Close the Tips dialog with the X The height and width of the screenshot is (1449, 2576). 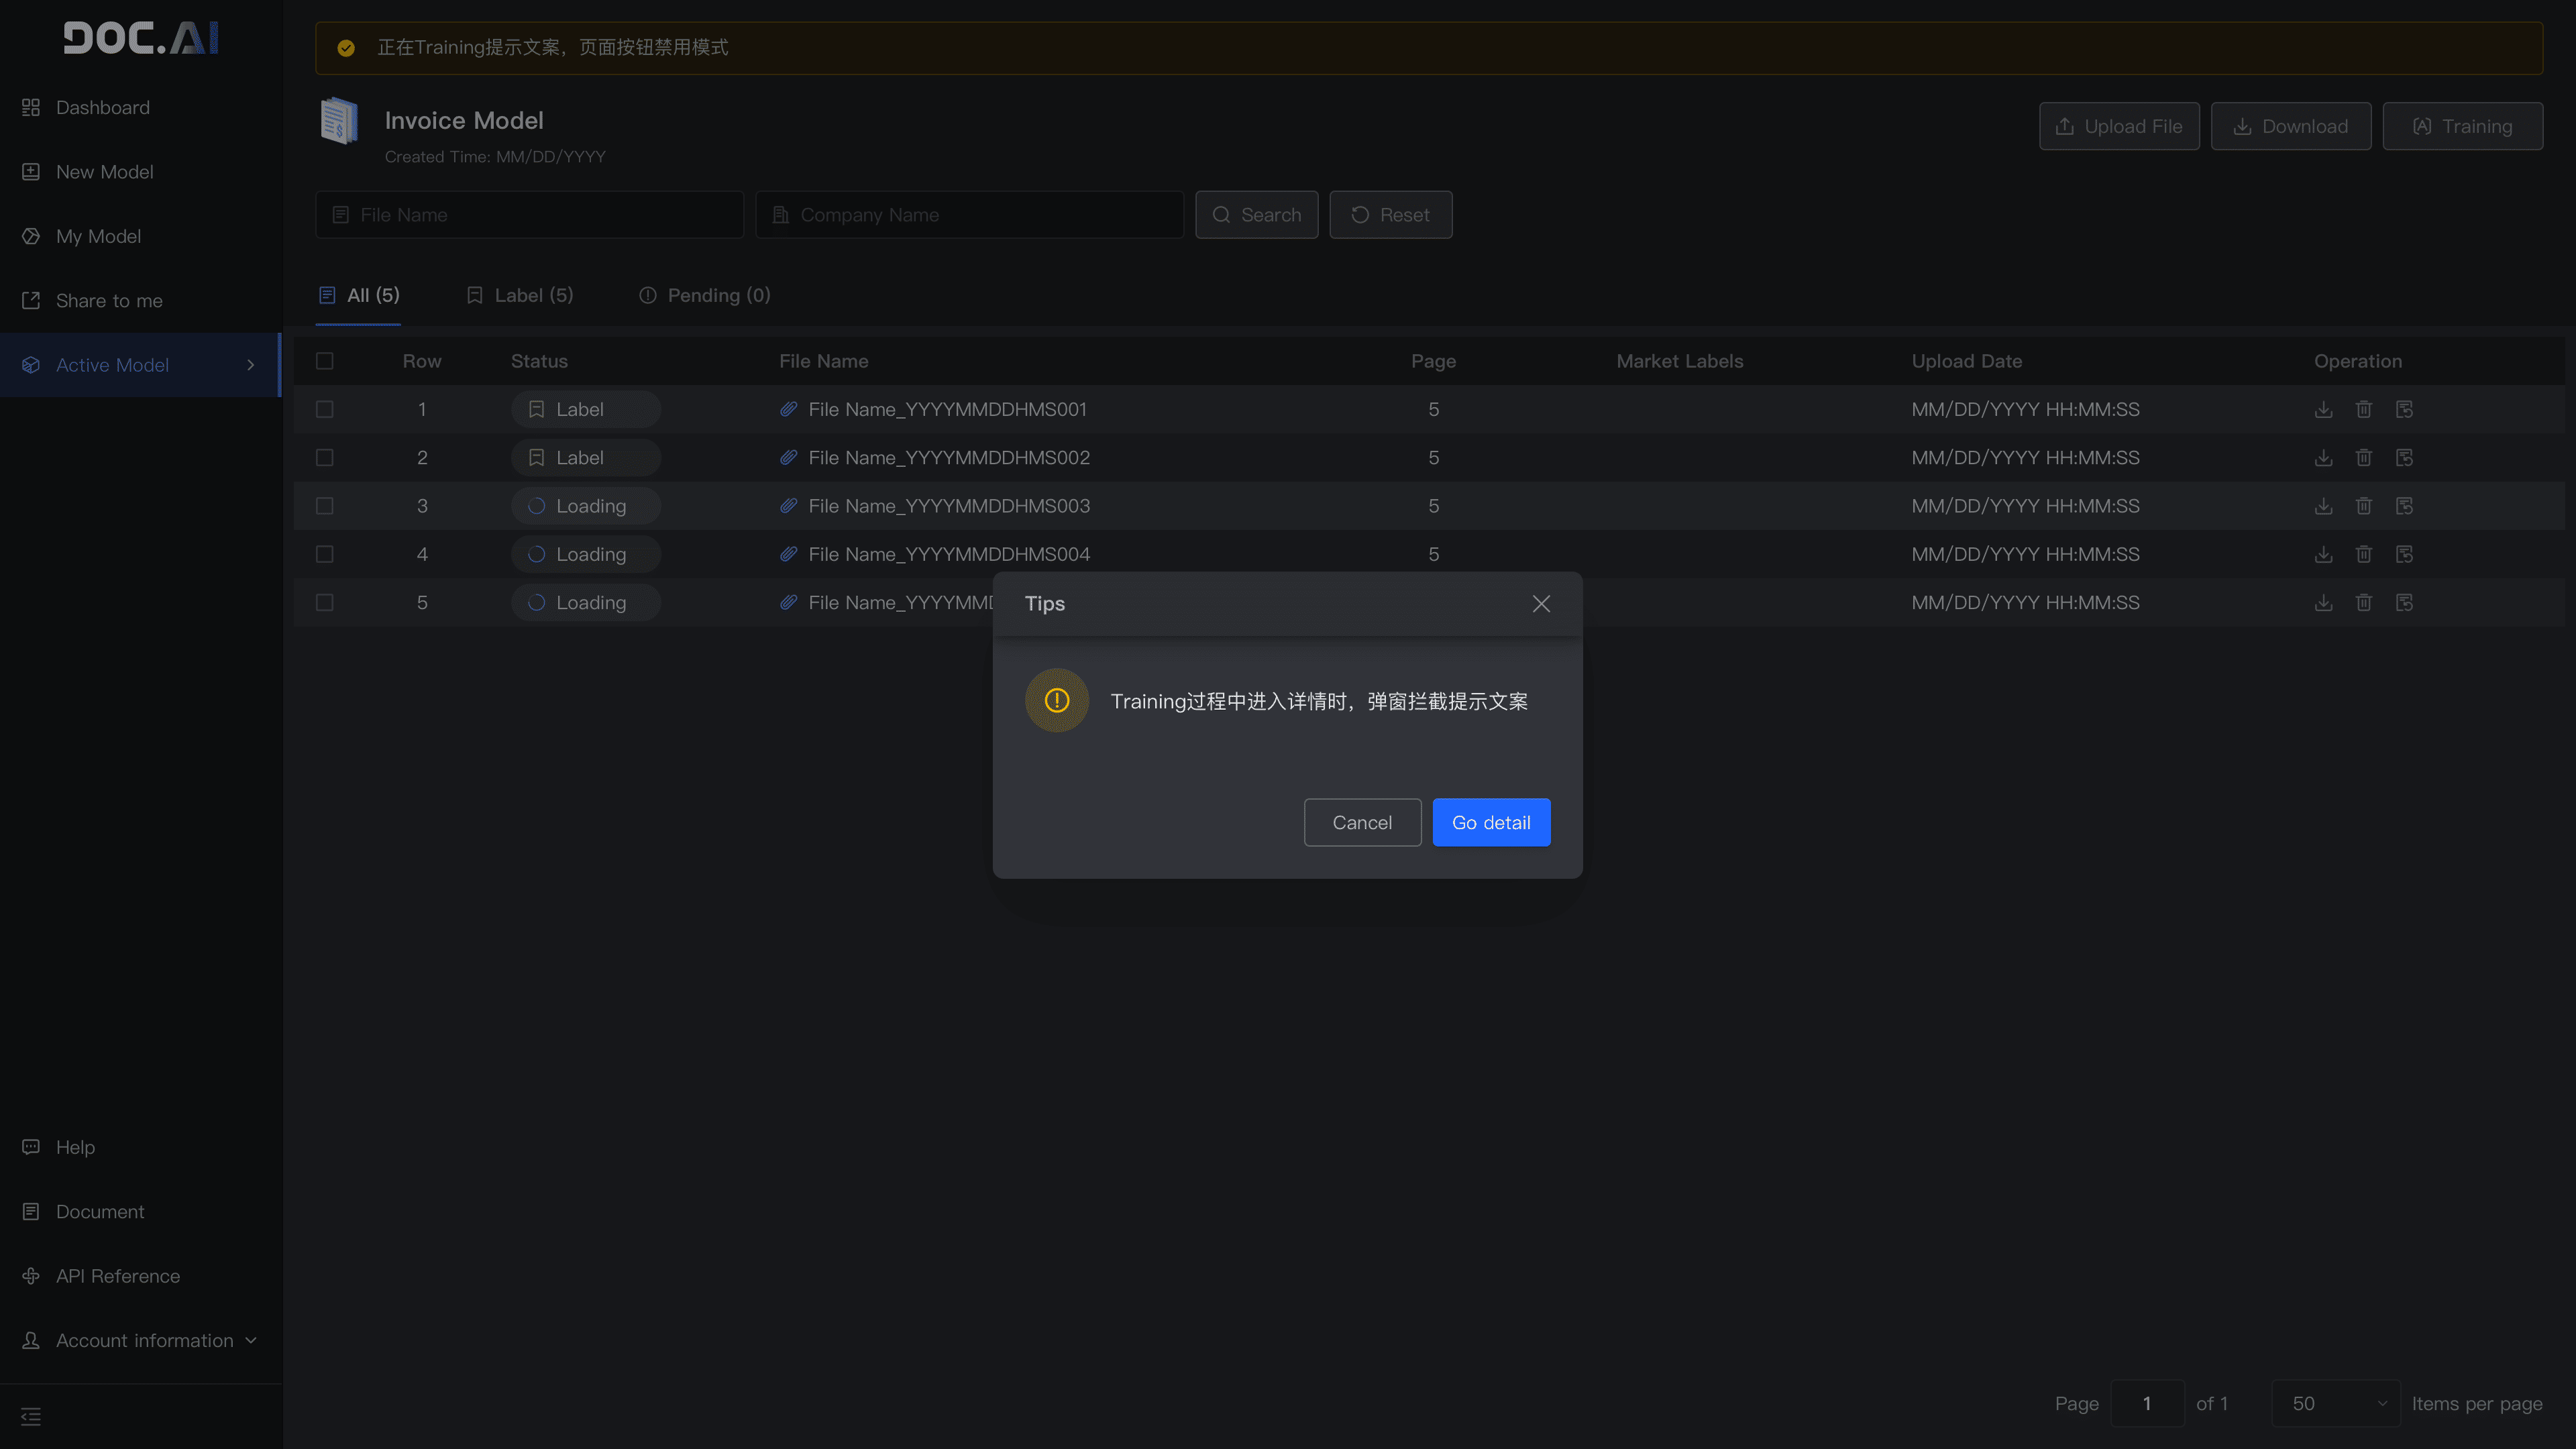tap(1541, 603)
